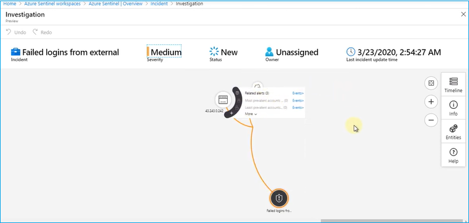
Task: Open Events link for Most prevalent accounts
Action: coord(298,101)
